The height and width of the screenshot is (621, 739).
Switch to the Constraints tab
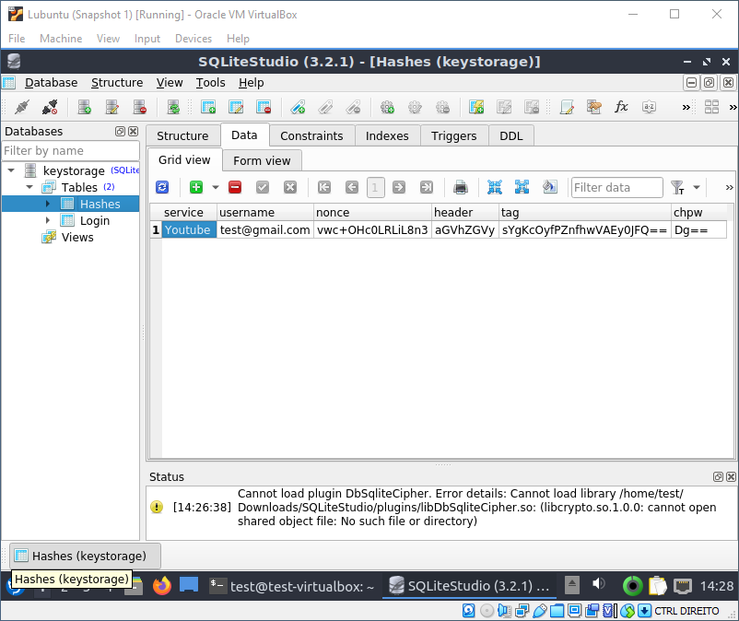311,135
